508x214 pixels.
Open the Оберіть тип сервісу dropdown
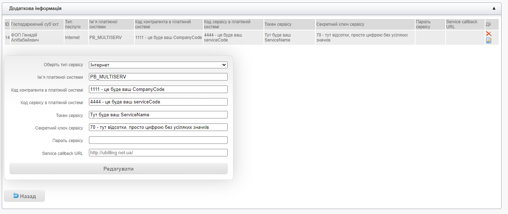[158, 65]
